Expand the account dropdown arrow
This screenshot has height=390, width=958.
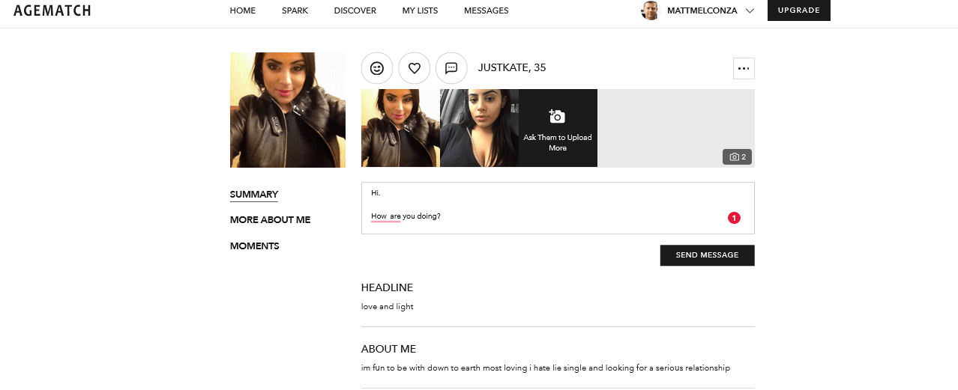click(750, 10)
